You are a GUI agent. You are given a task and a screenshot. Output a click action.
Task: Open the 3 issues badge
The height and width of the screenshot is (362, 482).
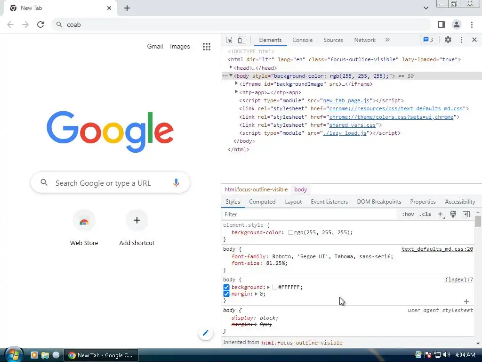pos(428,40)
